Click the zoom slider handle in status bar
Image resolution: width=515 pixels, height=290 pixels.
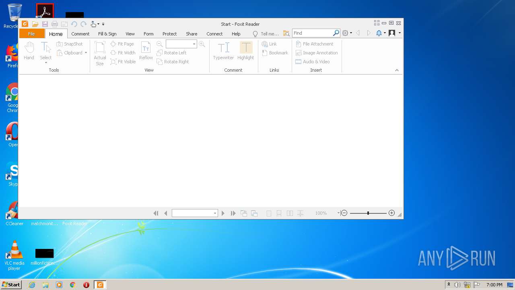click(368, 213)
